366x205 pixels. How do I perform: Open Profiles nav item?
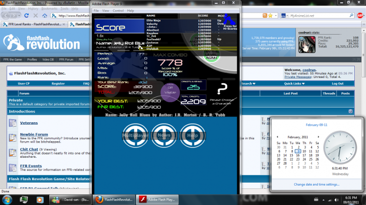tap(32, 59)
